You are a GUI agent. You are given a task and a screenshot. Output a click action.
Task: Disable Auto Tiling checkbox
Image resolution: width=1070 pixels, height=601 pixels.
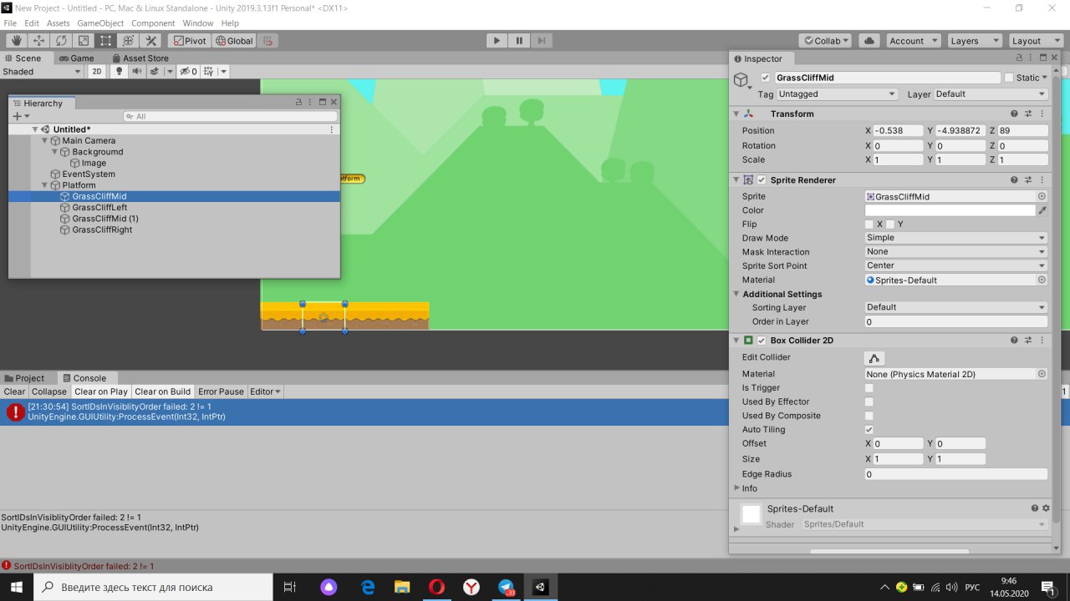(869, 429)
